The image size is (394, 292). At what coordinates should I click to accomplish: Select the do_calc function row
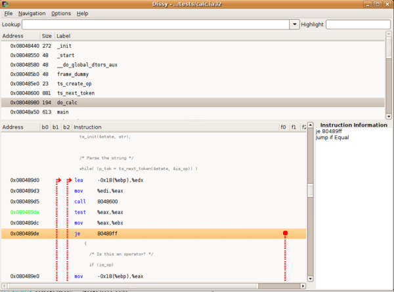[192, 102]
